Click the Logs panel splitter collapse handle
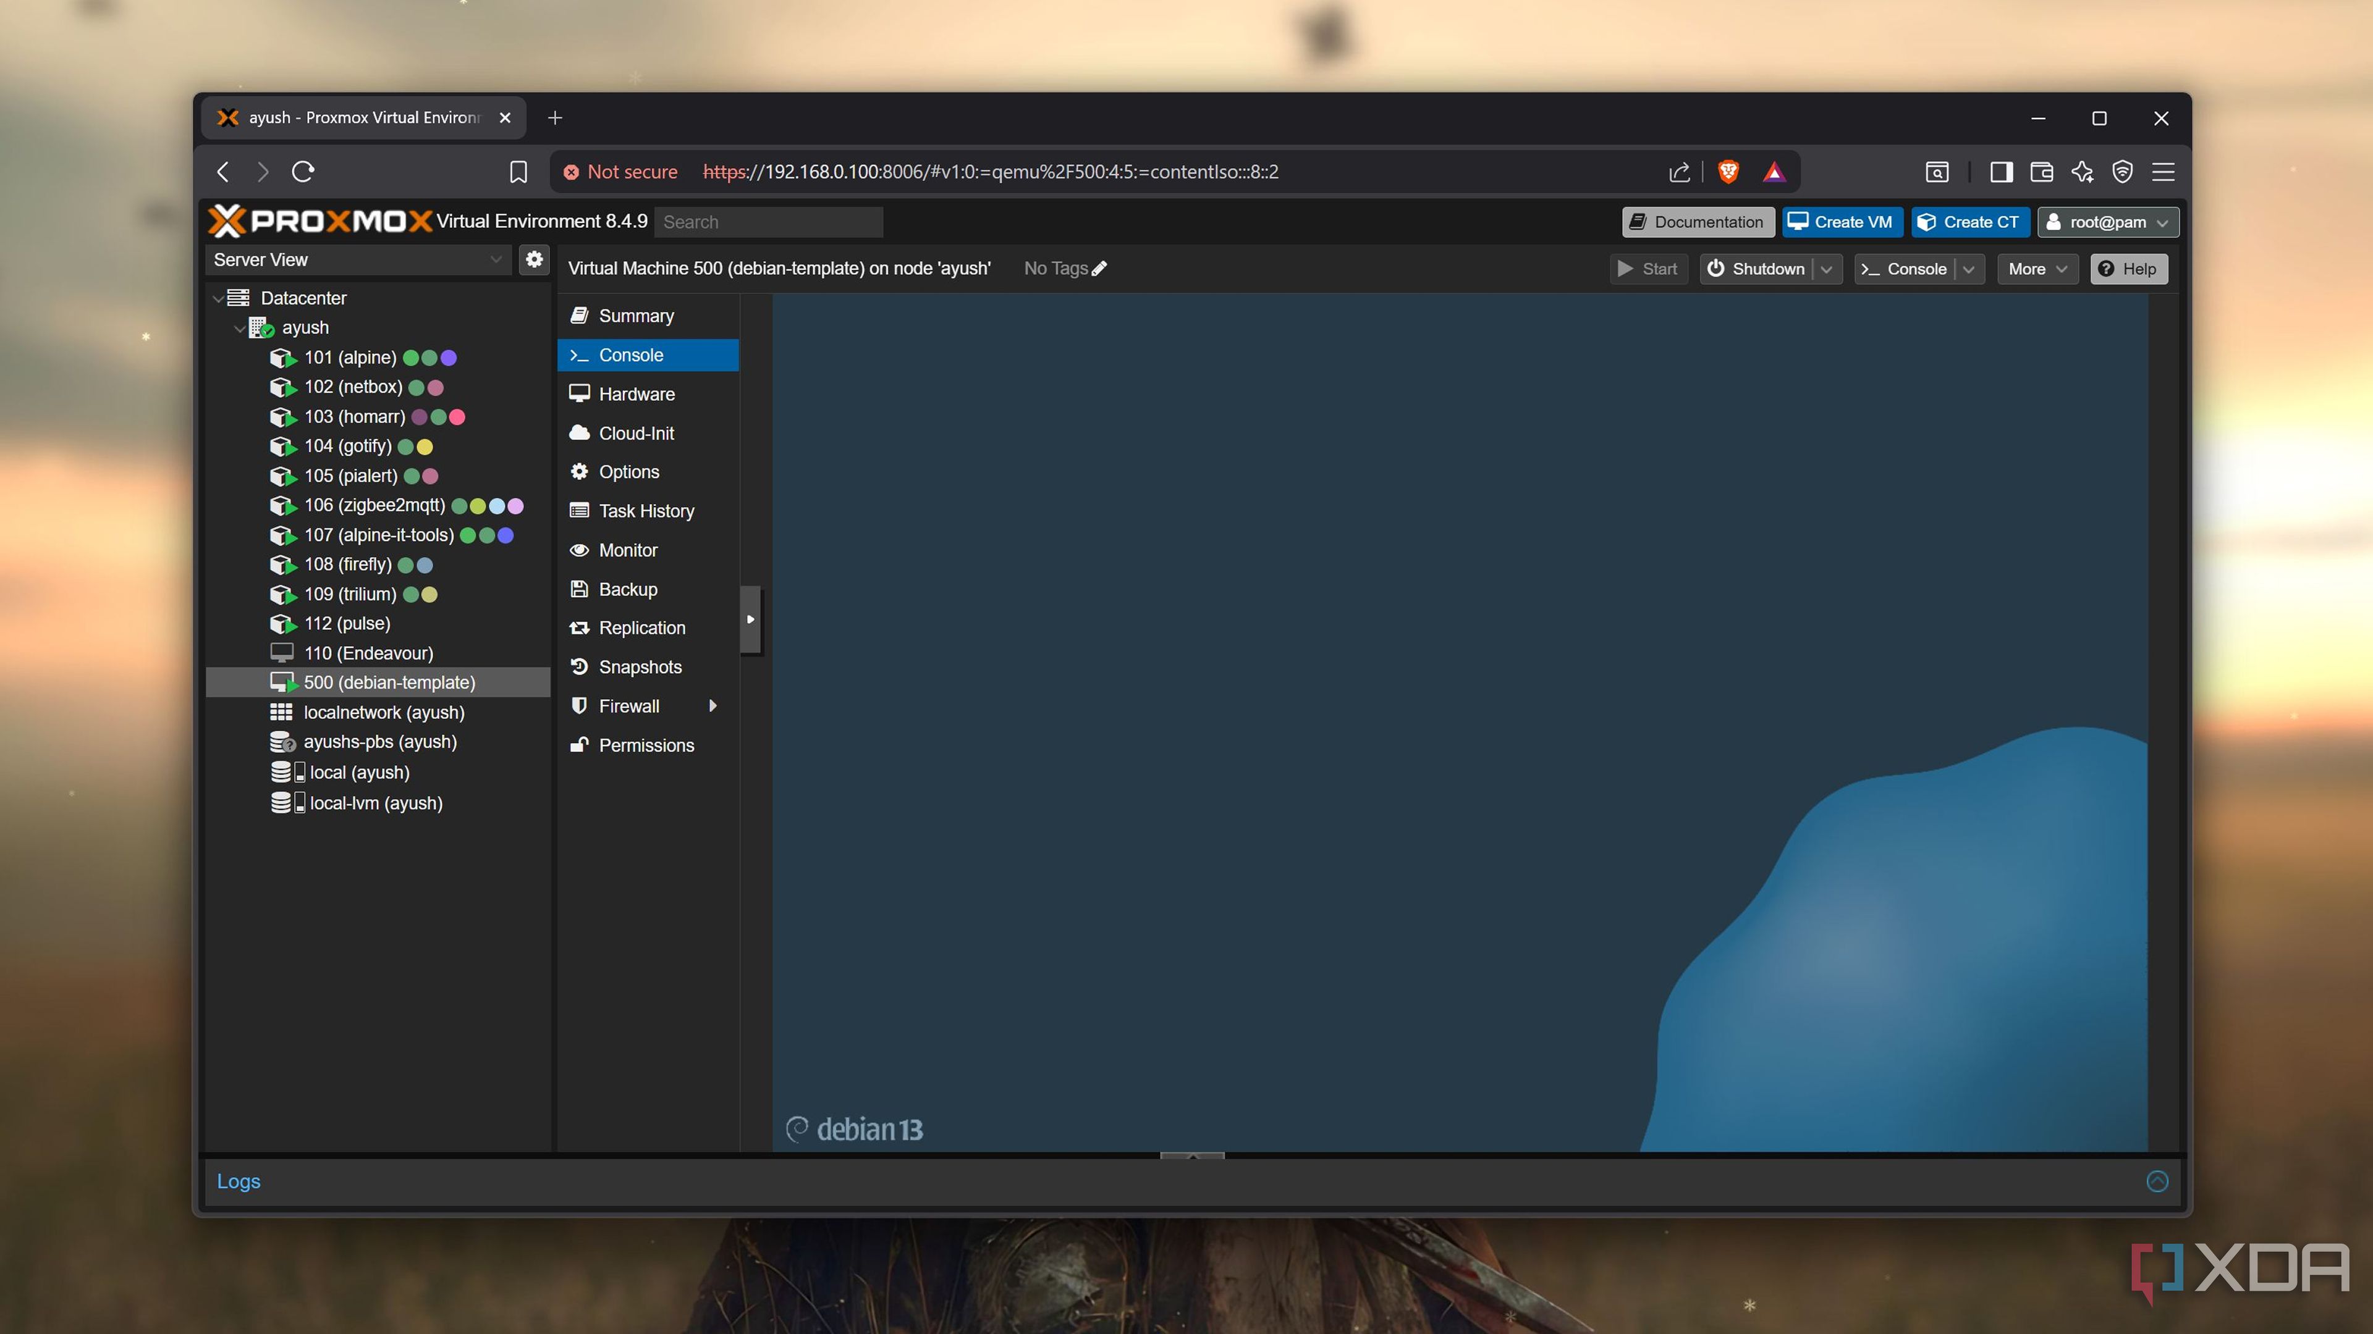This screenshot has width=2373, height=1334. 1192,1156
